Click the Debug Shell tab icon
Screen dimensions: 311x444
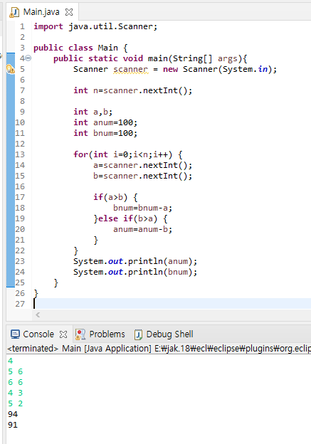pyautogui.click(x=138, y=334)
